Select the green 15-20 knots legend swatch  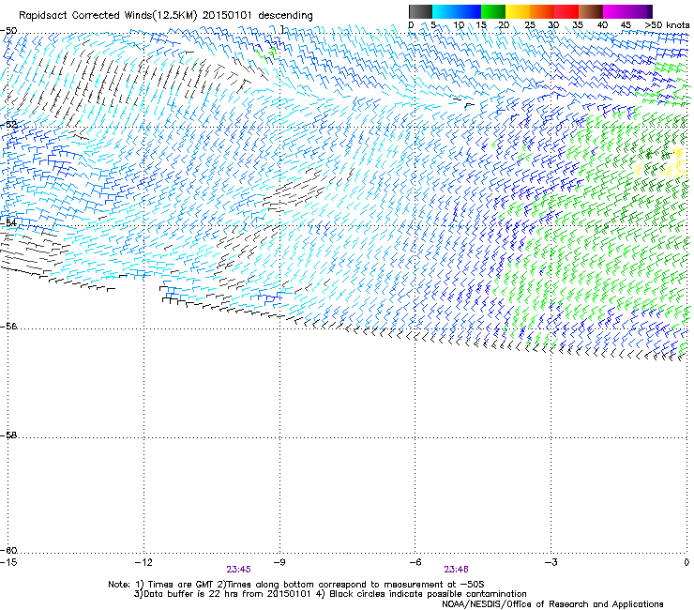tap(493, 11)
